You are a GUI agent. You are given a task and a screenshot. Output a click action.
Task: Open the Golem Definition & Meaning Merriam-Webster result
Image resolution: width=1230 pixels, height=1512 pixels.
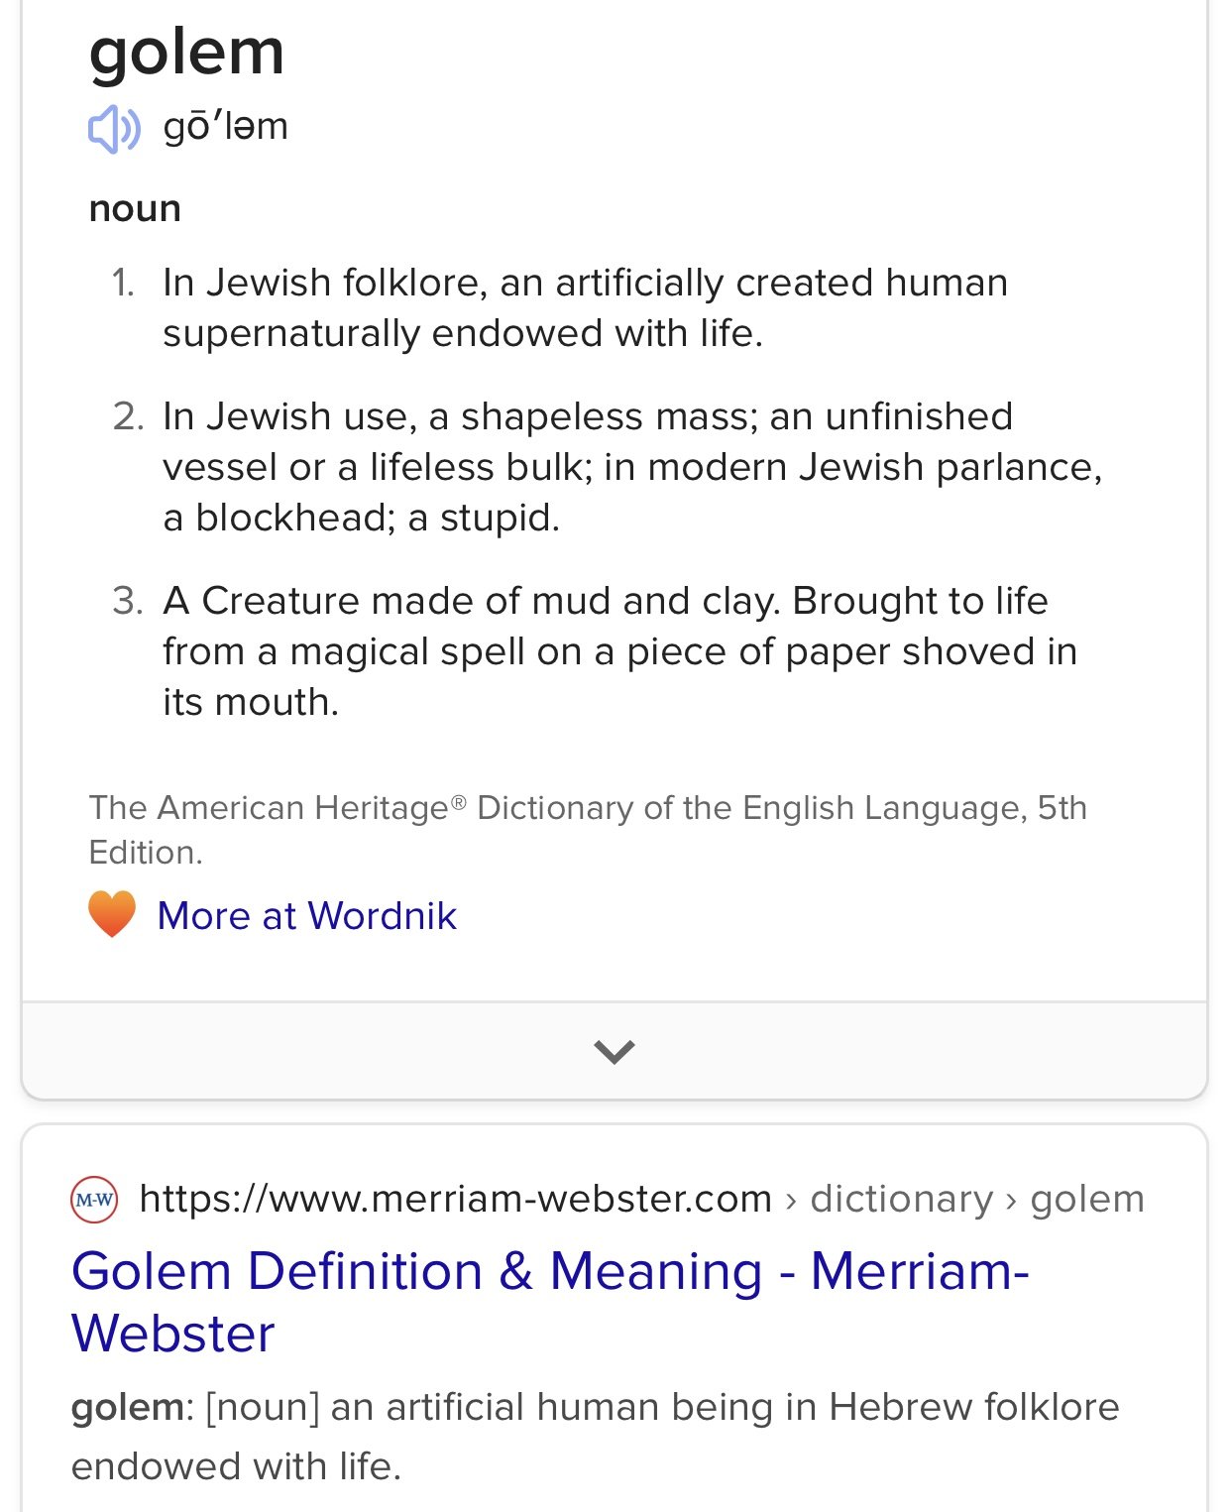[550, 1302]
